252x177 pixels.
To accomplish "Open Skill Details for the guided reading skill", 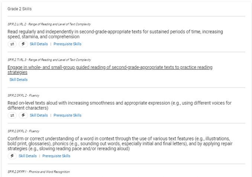I will [18, 80].
